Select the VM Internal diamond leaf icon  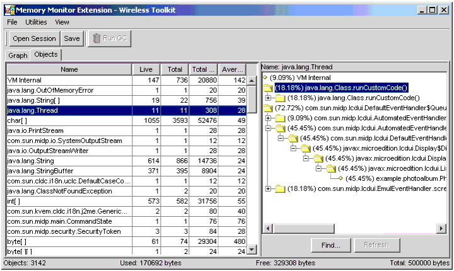pos(265,78)
